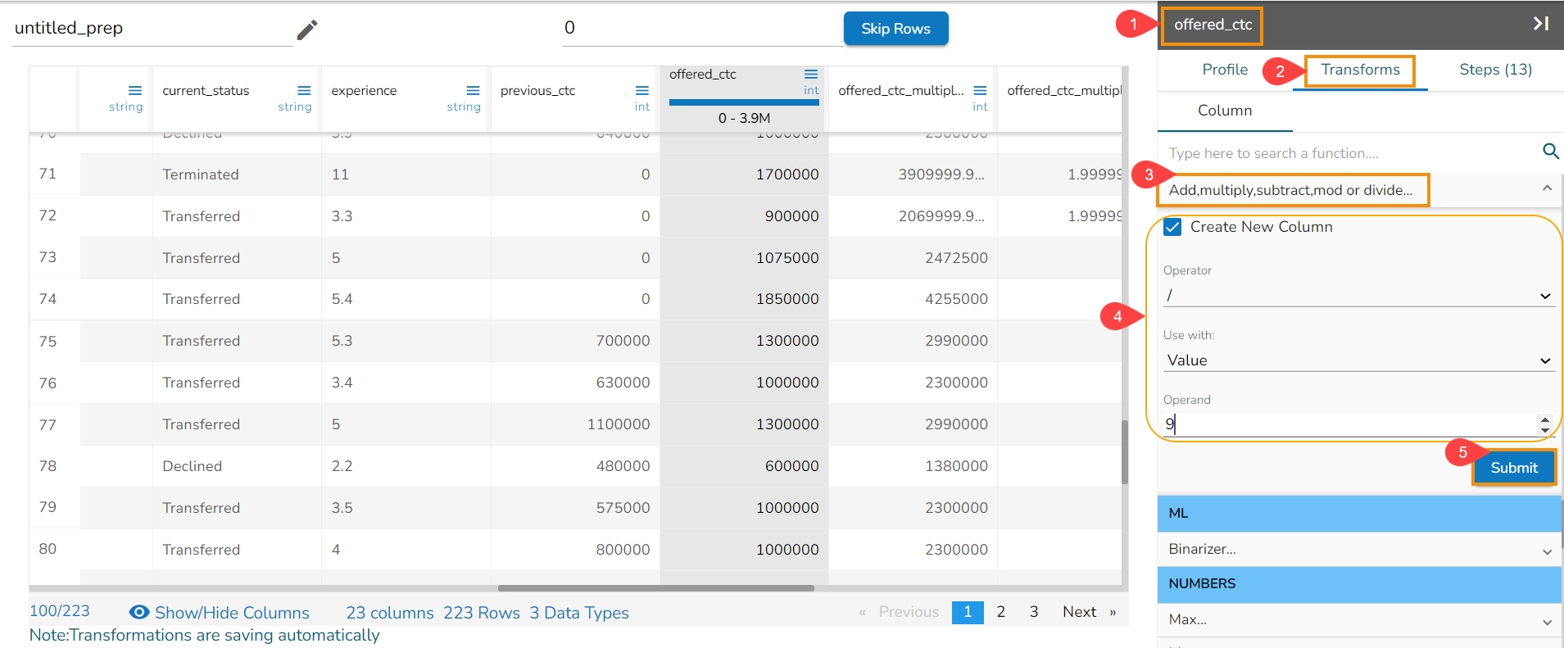Click the magnifier icon in the function search
The width and height of the screenshot is (1564, 648).
(x=1550, y=152)
